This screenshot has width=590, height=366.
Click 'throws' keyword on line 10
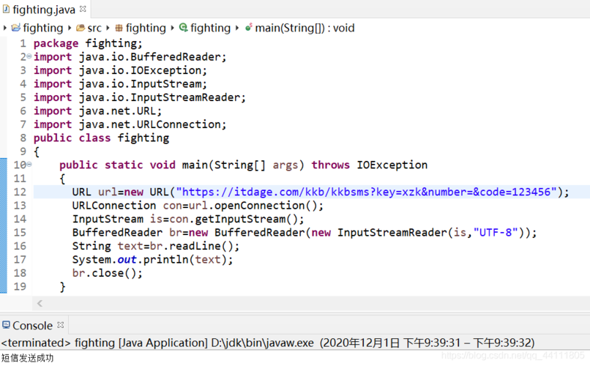tap(330, 165)
